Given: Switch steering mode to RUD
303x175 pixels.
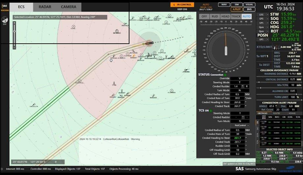Looking at the screenshot, I should click(x=215, y=16).
